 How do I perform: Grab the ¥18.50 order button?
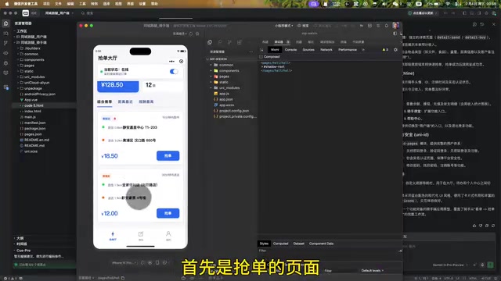coord(168,156)
